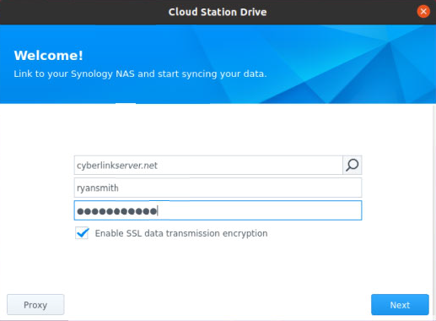
Task: Click the ryansmith username text
Action: click(x=98, y=188)
